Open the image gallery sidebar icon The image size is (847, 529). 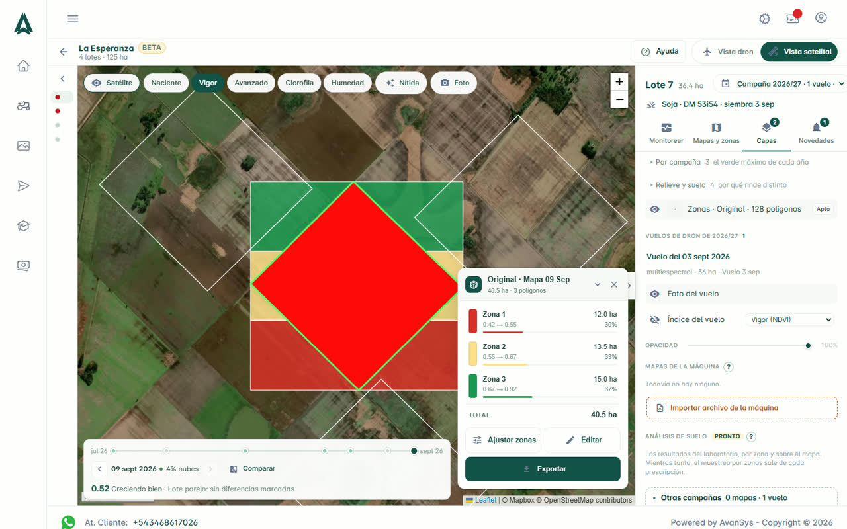tap(24, 145)
